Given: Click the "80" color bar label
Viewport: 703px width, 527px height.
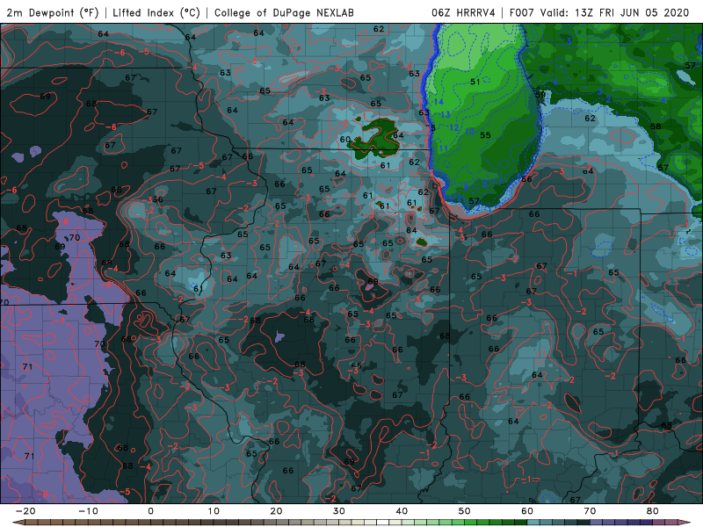Looking at the screenshot, I should click(653, 511).
